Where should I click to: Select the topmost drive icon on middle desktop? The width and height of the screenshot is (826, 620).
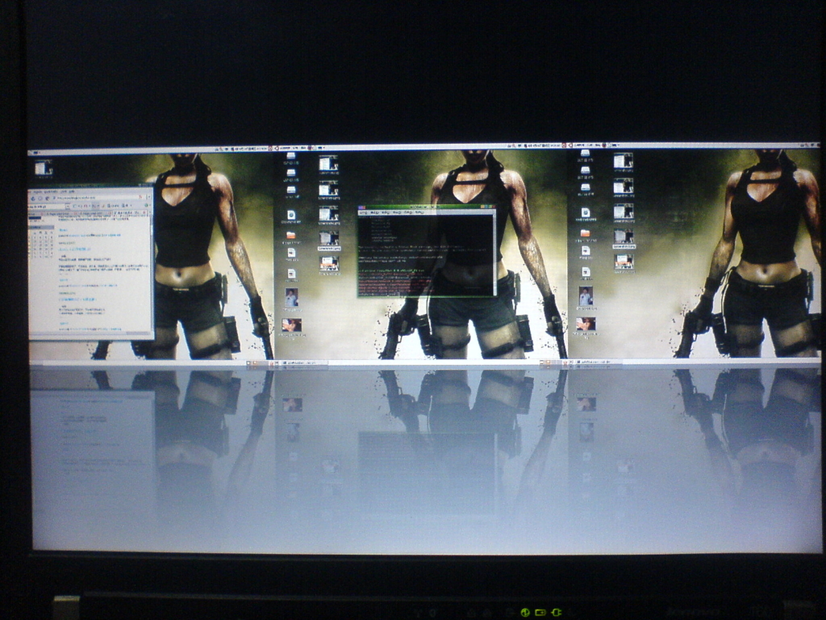coord(290,157)
